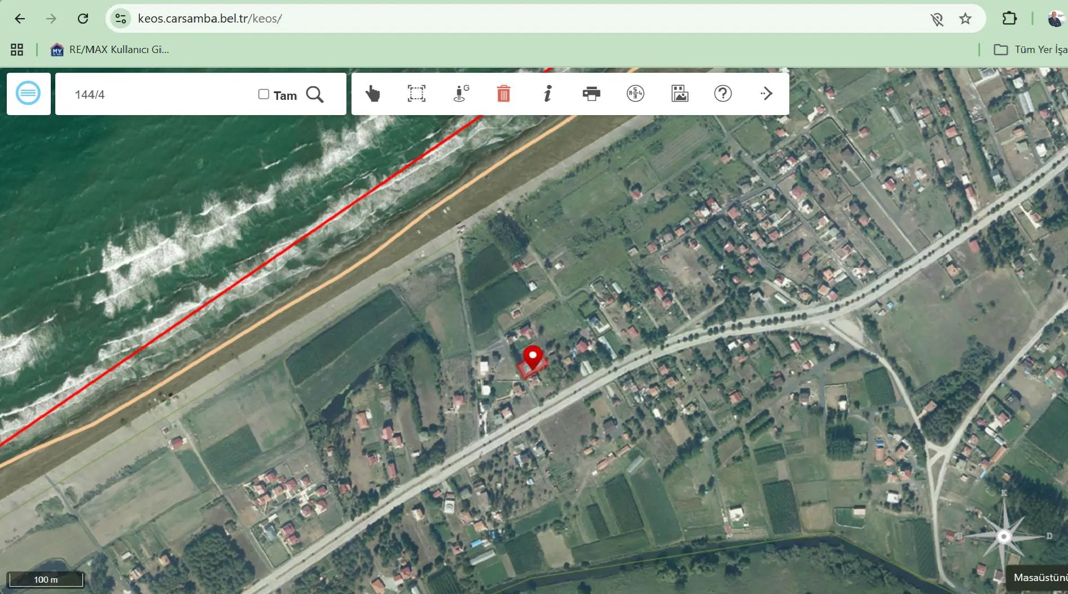
Task: Click the save map image icon
Action: coord(679,94)
